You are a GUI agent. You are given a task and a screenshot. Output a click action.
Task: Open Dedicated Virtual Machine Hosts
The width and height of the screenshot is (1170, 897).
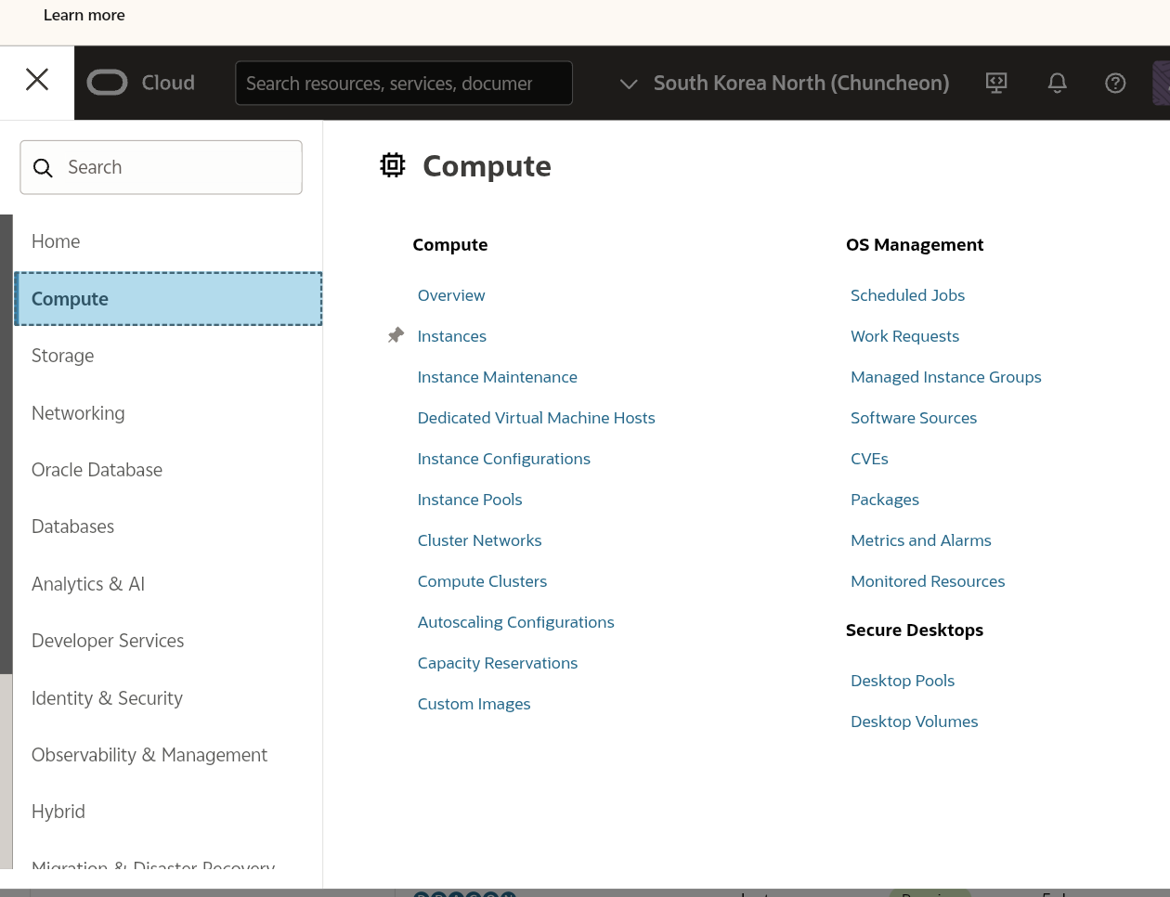(x=537, y=418)
